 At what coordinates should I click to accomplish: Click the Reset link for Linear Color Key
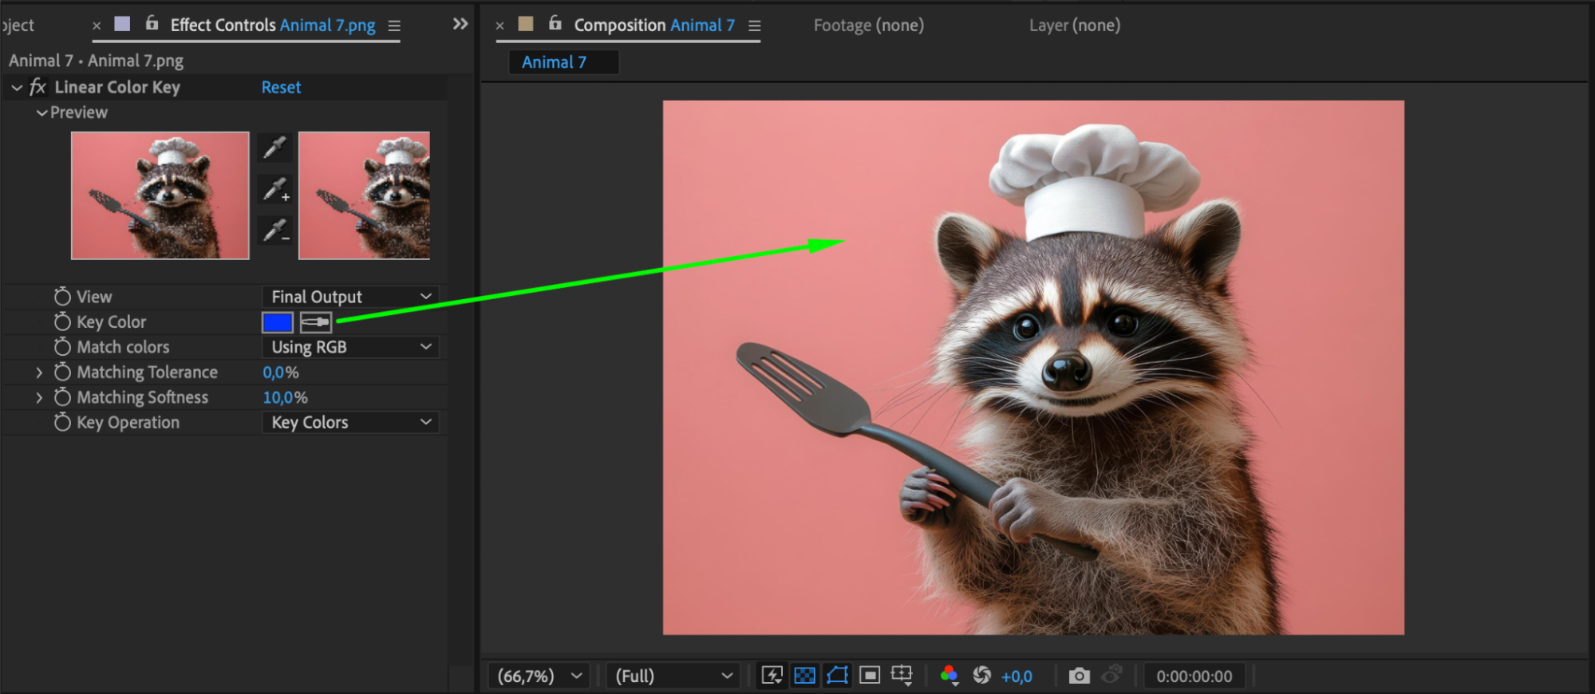(281, 88)
